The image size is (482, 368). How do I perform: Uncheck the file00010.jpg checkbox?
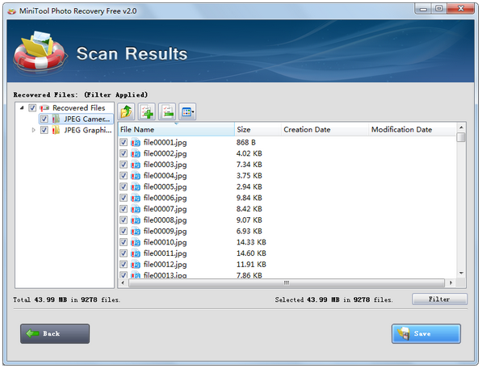pyautogui.click(x=124, y=242)
